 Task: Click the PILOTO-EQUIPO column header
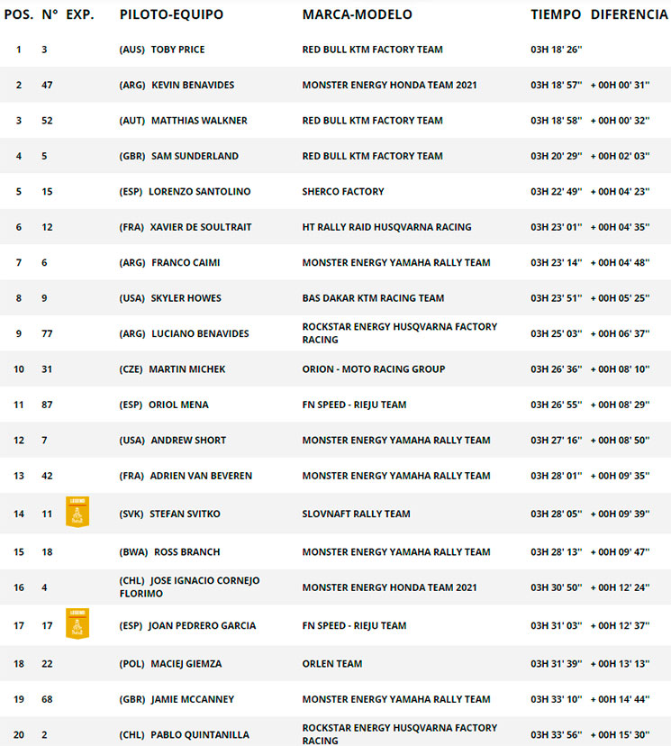(171, 14)
